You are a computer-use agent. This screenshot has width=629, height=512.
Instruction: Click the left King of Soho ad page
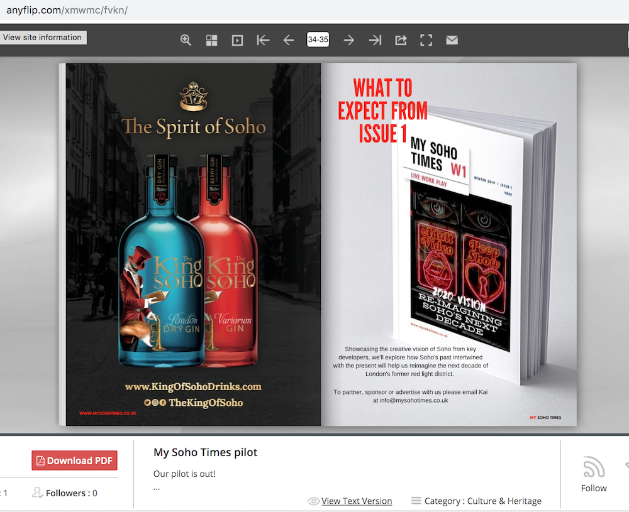point(193,245)
